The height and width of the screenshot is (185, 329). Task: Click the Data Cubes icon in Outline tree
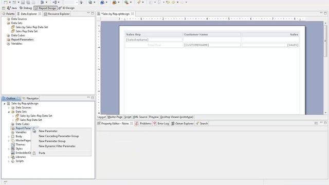click(13, 124)
